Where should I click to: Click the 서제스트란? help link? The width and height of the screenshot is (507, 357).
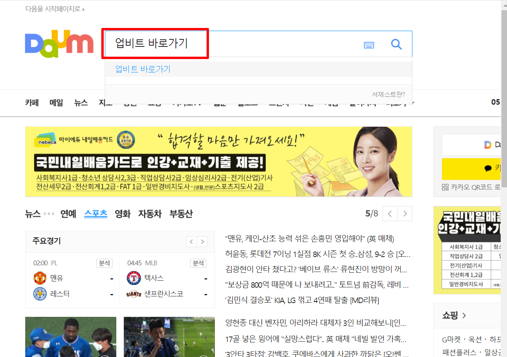coord(388,94)
